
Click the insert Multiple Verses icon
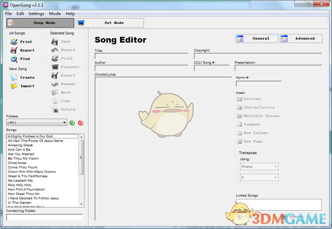click(239, 116)
